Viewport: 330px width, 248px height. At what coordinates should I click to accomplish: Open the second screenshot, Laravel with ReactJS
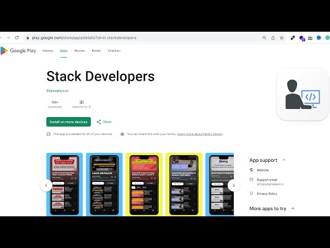[x=104, y=185]
